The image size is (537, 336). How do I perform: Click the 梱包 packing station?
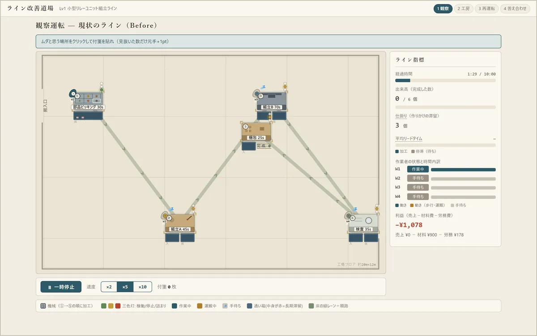(x=256, y=132)
